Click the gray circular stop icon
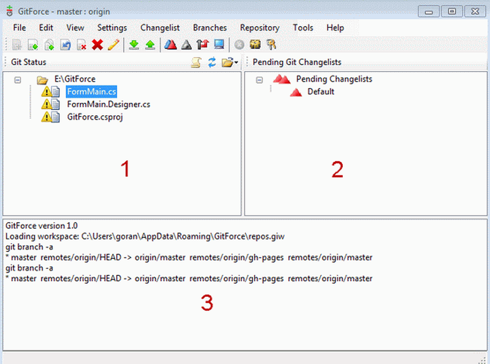The height and width of the screenshot is (364, 490). point(240,45)
